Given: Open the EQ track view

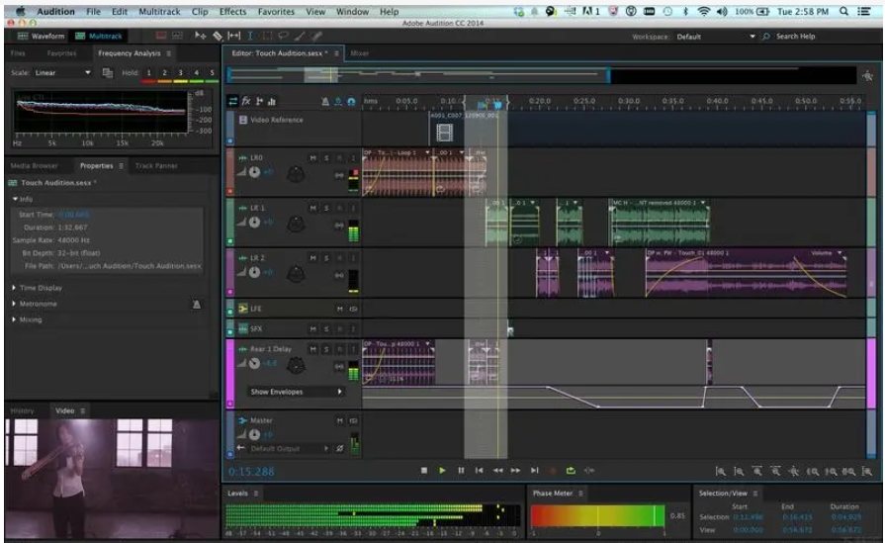Looking at the screenshot, I should (x=272, y=102).
